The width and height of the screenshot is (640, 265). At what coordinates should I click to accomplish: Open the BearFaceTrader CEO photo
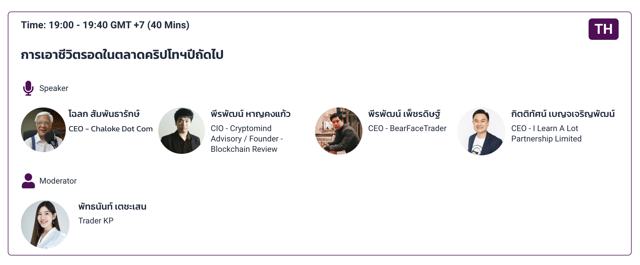339,131
